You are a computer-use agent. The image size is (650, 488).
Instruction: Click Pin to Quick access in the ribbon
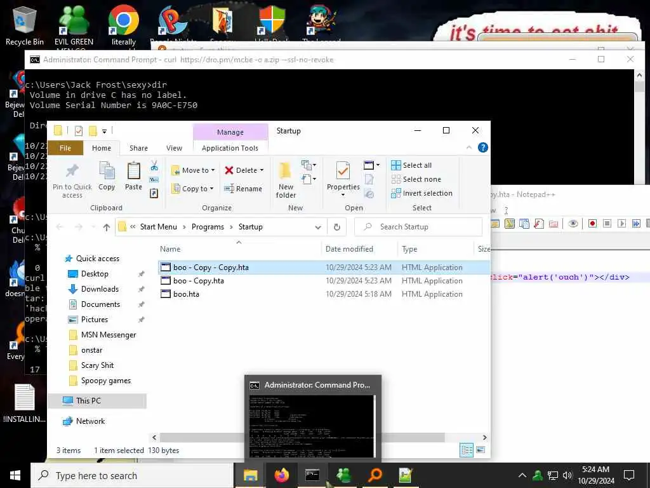click(x=72, y=180)
